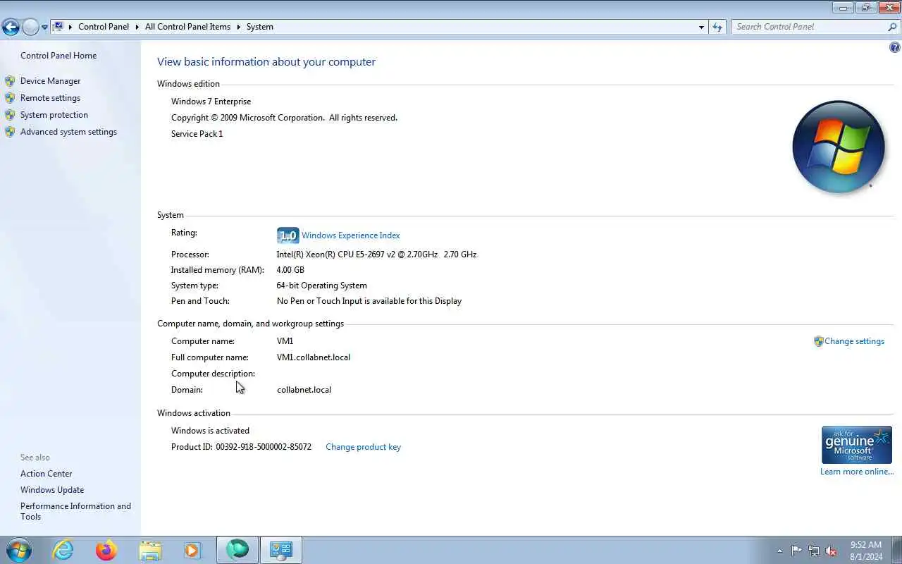Click the Forward navigation arrow button
This screenshot has height=564, width=902.
30,27
